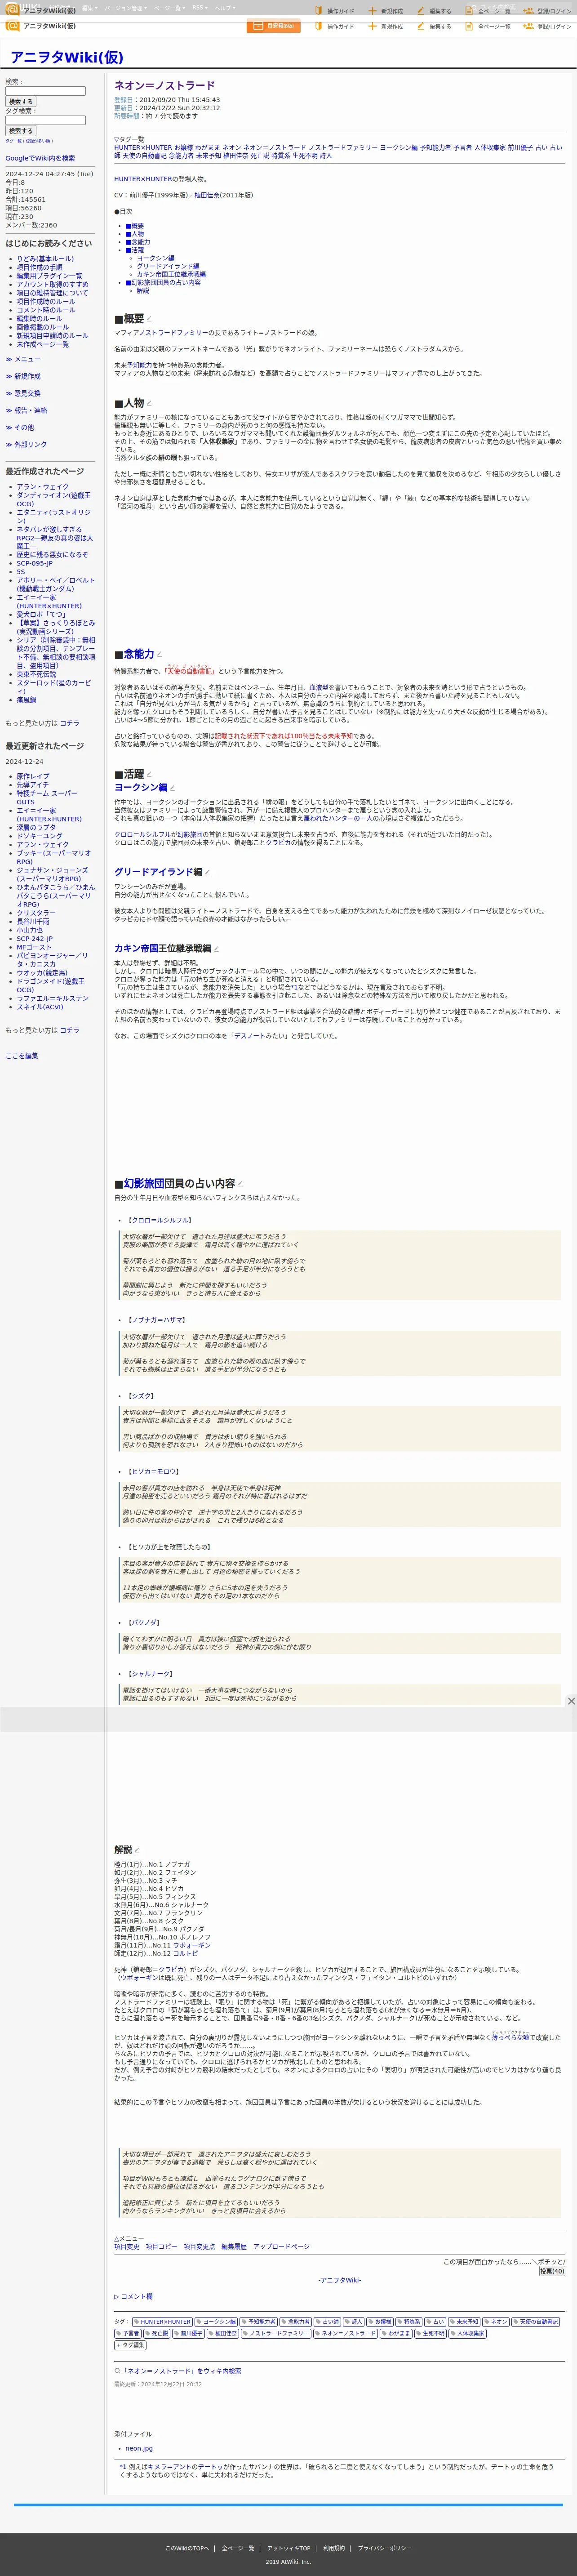This screenshot has width=577, height=2576.
Task: Click 項目変更 in the bottom メニュー row
Action: point(127,2246)
